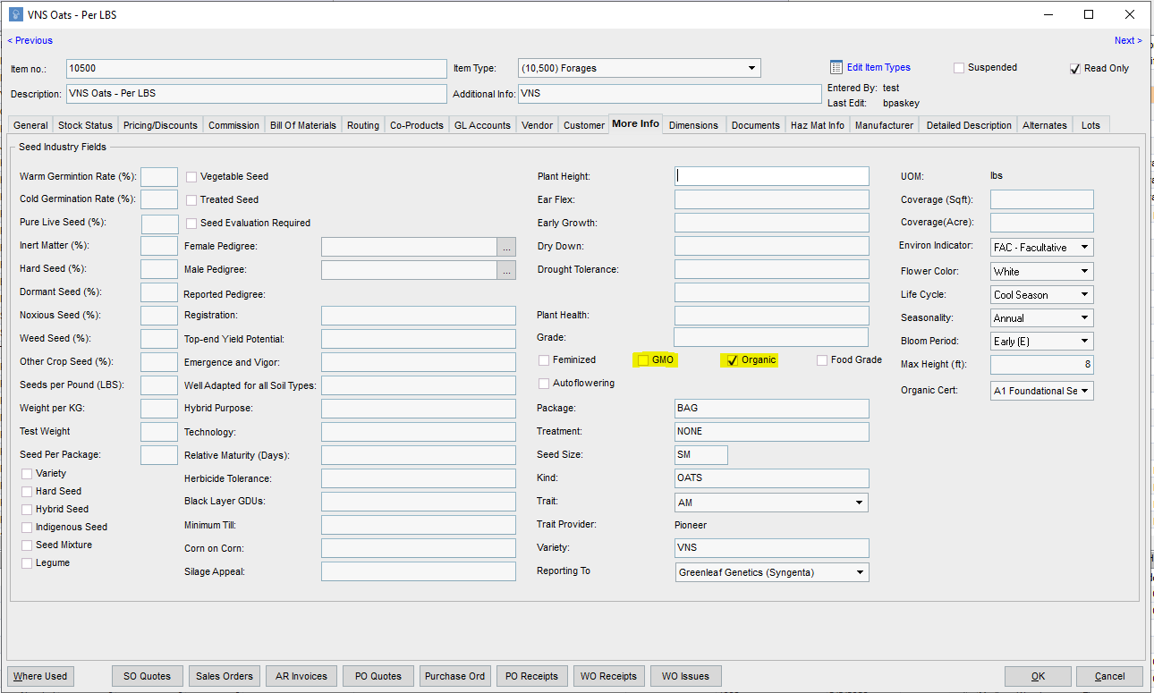Click the Edit Item Types grid icon

coord(836,67)
